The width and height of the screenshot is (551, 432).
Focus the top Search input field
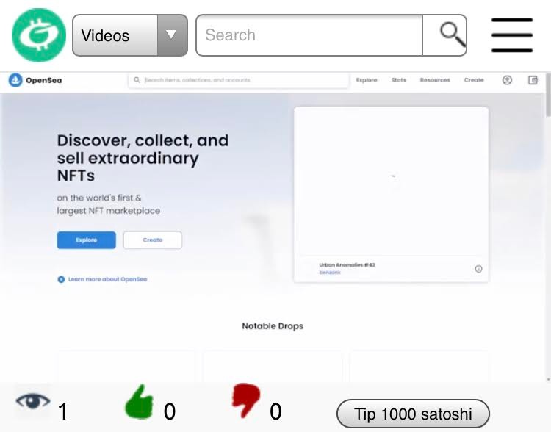(x=309, y=35)
